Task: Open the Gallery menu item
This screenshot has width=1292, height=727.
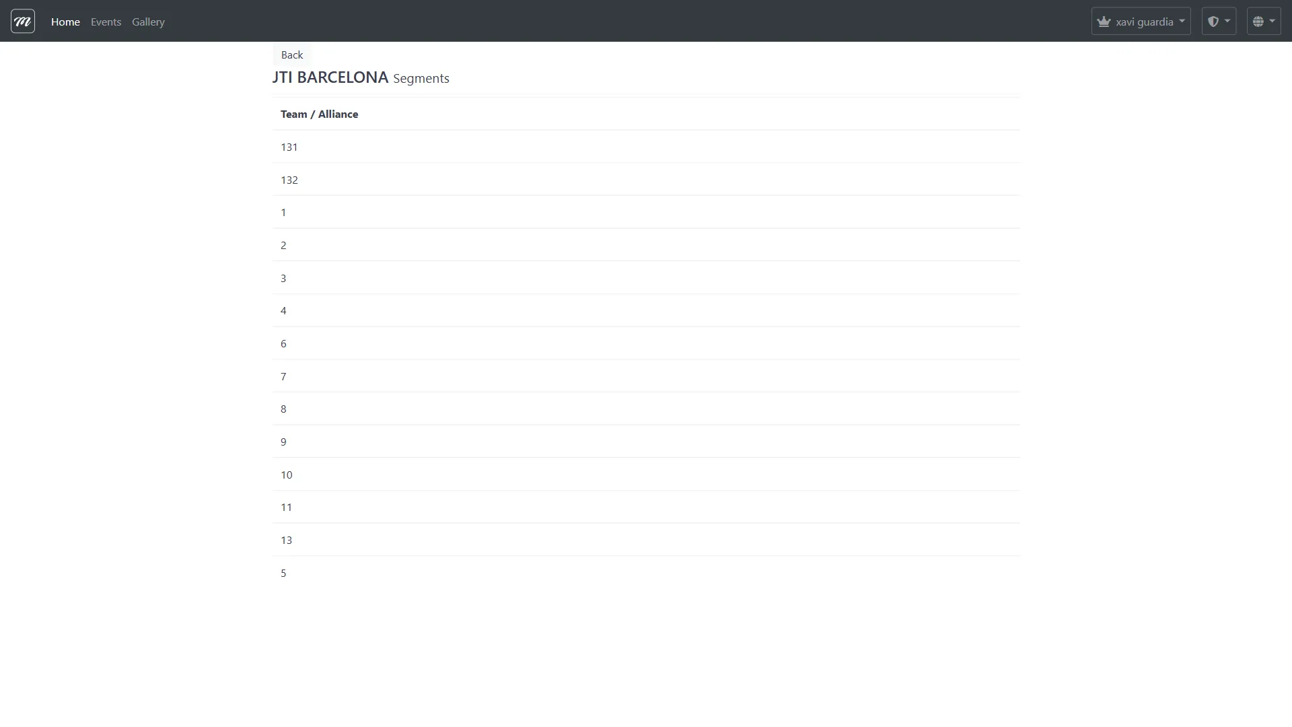Action: click(x=148, y=22)
